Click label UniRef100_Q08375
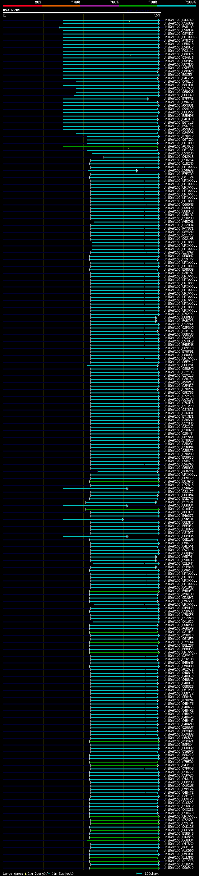Image resolution: width=199 pixels, height=876 pixels. pos(178,54)
